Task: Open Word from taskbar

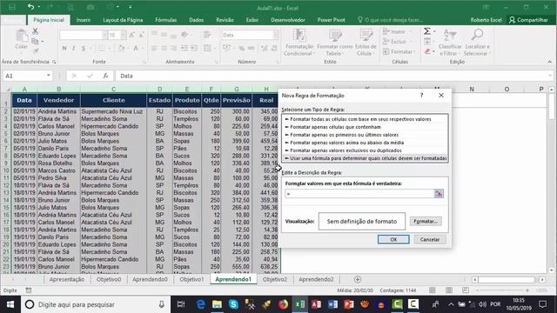Action: (x=332, y=304)
